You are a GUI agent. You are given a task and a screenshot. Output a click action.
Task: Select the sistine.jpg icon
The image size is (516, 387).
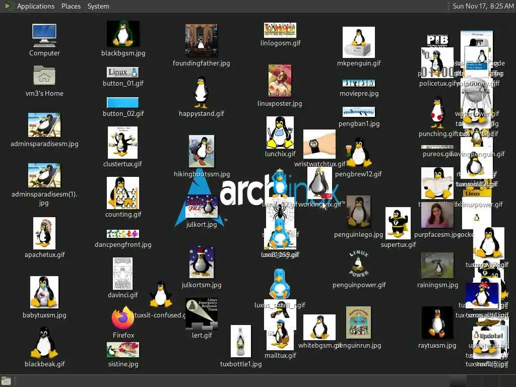(x=123, y=350)
